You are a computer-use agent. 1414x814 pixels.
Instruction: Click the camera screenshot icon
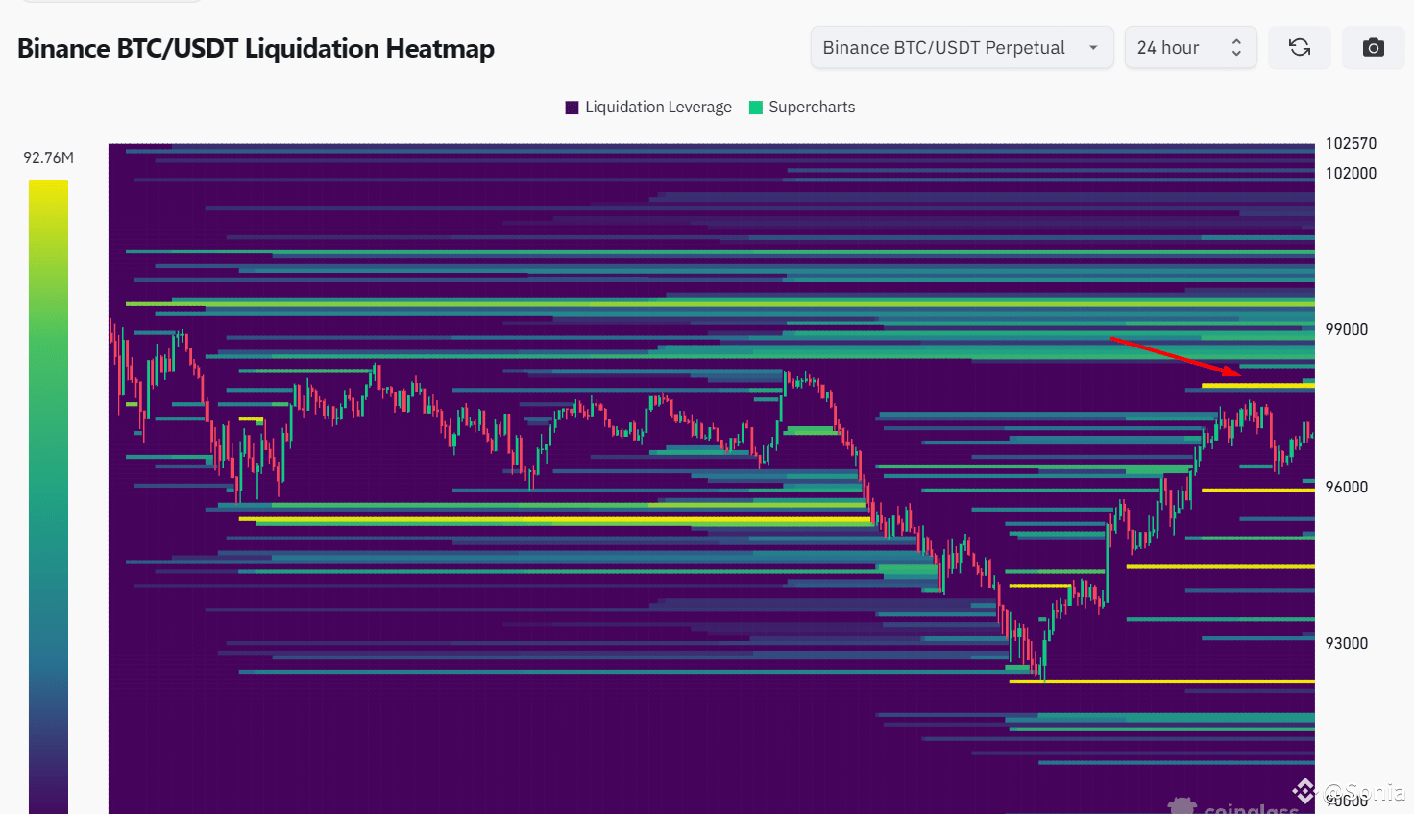(x=1374, y=47)
